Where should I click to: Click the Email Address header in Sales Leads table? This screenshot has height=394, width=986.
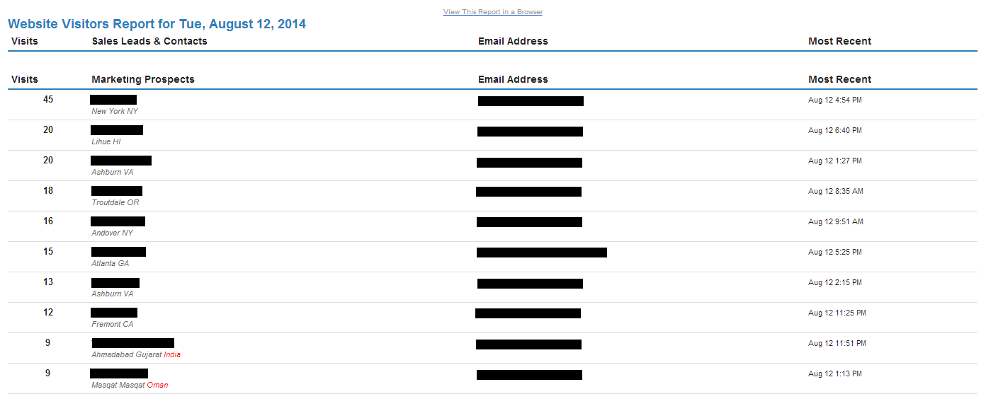(513, 41)
